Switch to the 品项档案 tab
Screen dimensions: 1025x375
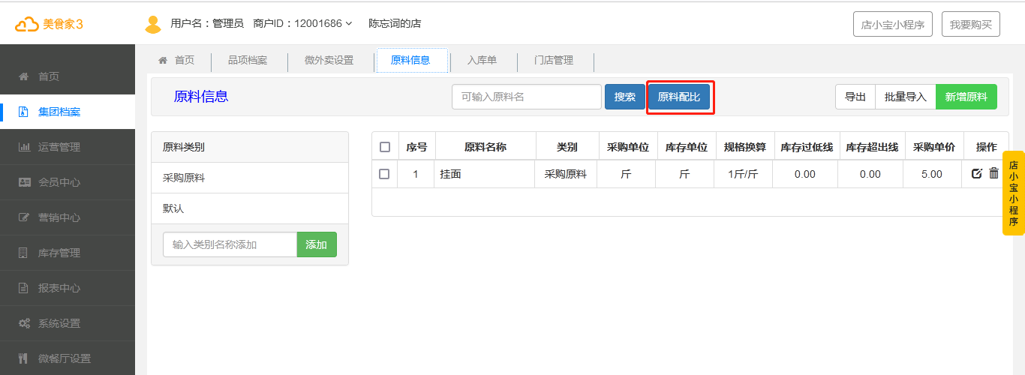tap(248, 61)
